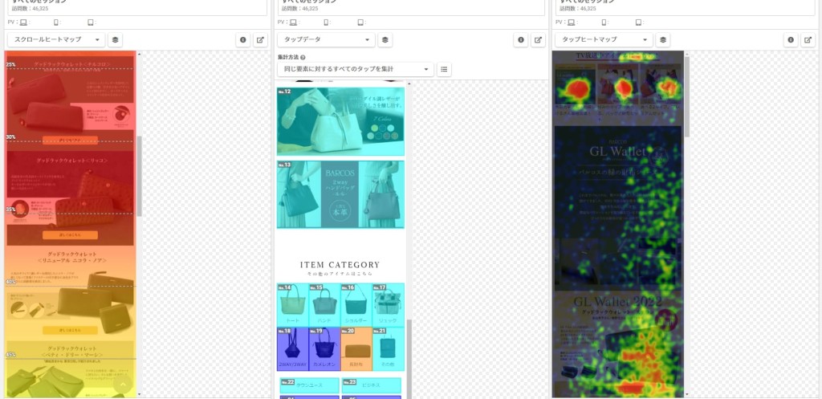Click layers icon beside タップヒートマップ dropdown
This screenshot has height=399, width=822.
pos(662,40)
